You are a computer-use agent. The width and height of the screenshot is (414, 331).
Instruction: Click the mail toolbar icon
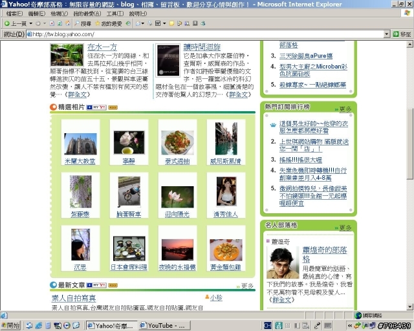(x=138, y=23)
